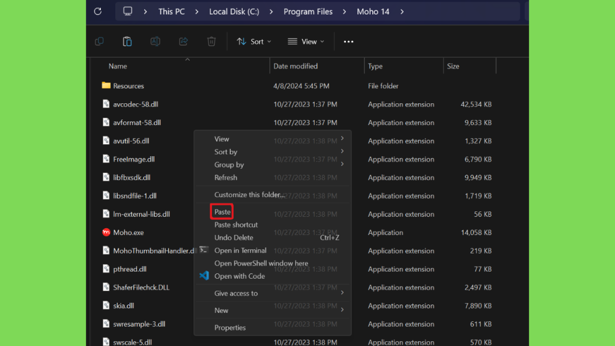Click the Rename icon in the toolbar

[156, 41]
